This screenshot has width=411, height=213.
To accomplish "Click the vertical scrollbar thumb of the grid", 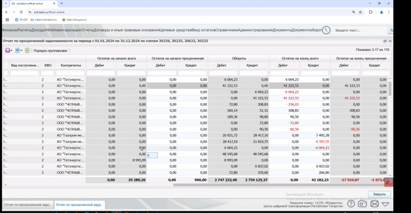I will [x=390, y=88].
